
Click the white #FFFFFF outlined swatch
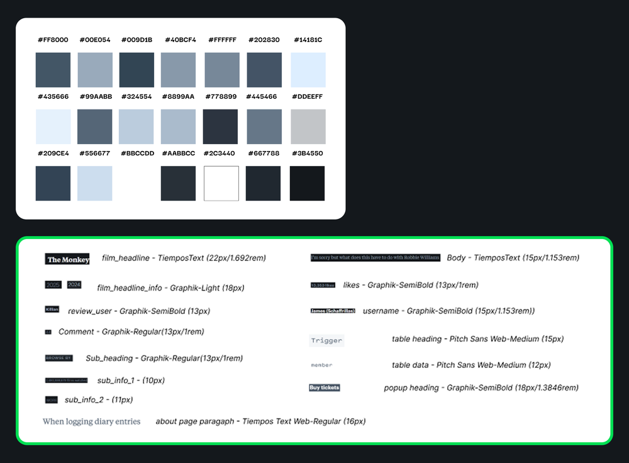point(221,182)
